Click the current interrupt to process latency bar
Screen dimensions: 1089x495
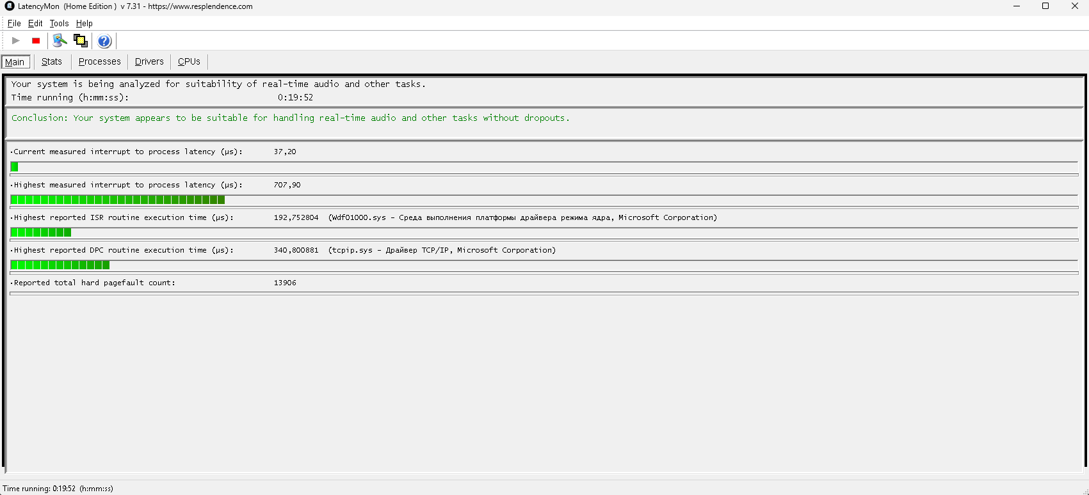544,167
